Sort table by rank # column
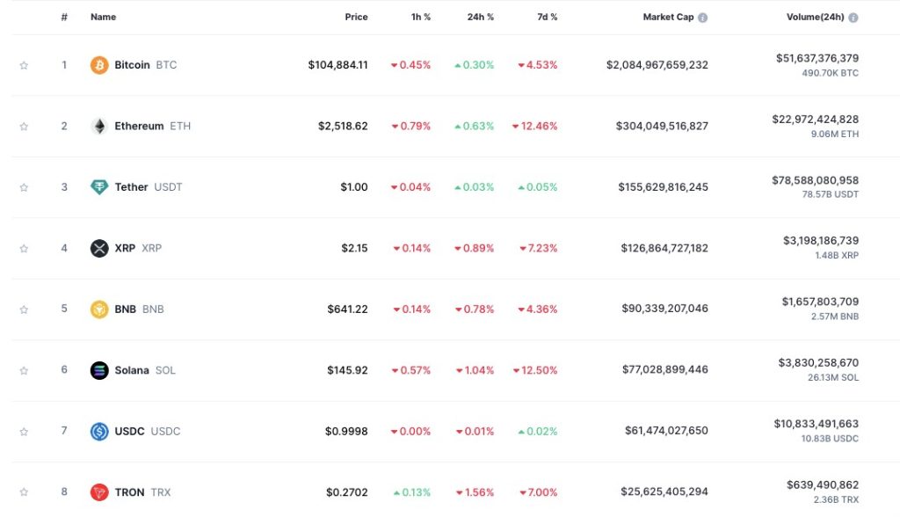900x517 pixels. [64, 18]
